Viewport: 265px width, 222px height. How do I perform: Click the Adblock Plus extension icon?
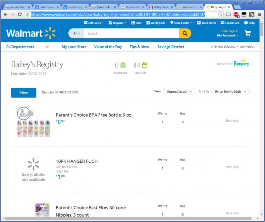coord(236,15)
